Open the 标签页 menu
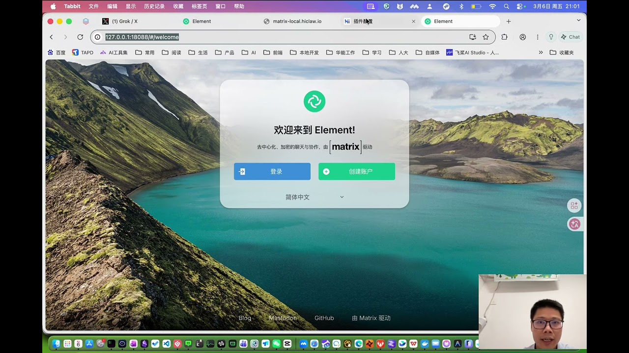Screen dimensions: 629x353 pyautogui.click(x=199, y=6)
